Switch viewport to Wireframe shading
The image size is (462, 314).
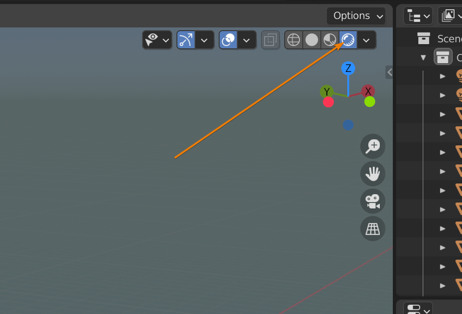pyautogui.click(x=293, y=39)
